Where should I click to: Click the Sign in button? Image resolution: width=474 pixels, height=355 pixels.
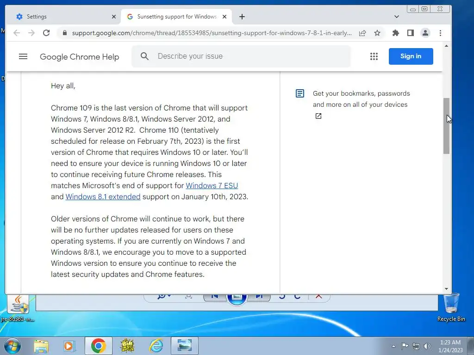point(411,56)
